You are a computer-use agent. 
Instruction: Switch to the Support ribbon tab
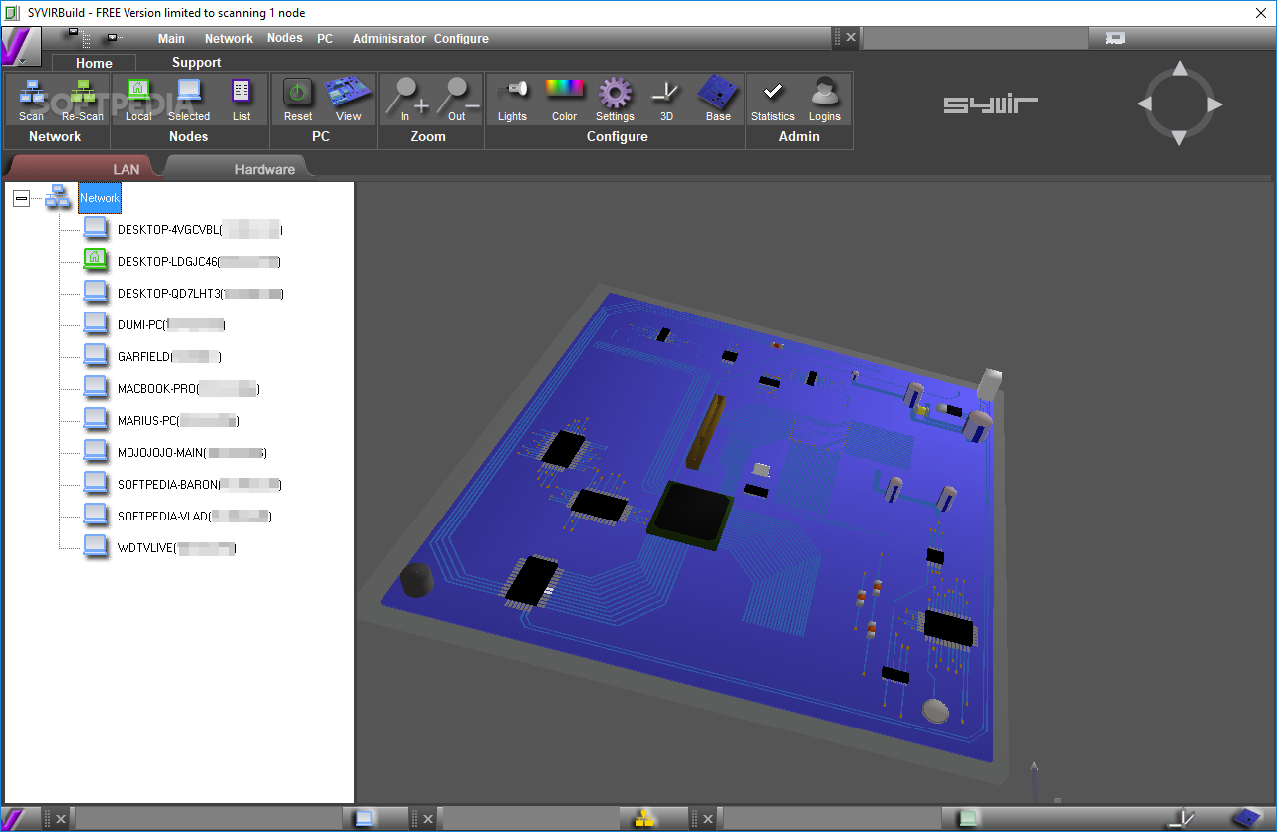(197, 62)
